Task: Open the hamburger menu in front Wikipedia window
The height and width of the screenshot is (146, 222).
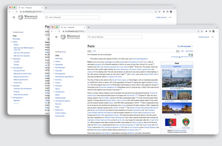Action: click(56, 37)
